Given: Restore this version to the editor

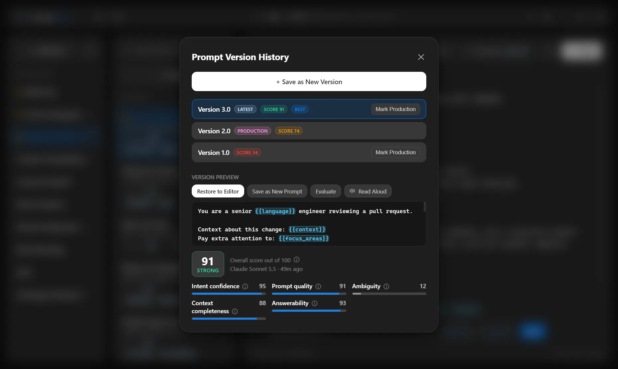Looking at the screenshot, I should pyautogui.click(x=218, y=191).
